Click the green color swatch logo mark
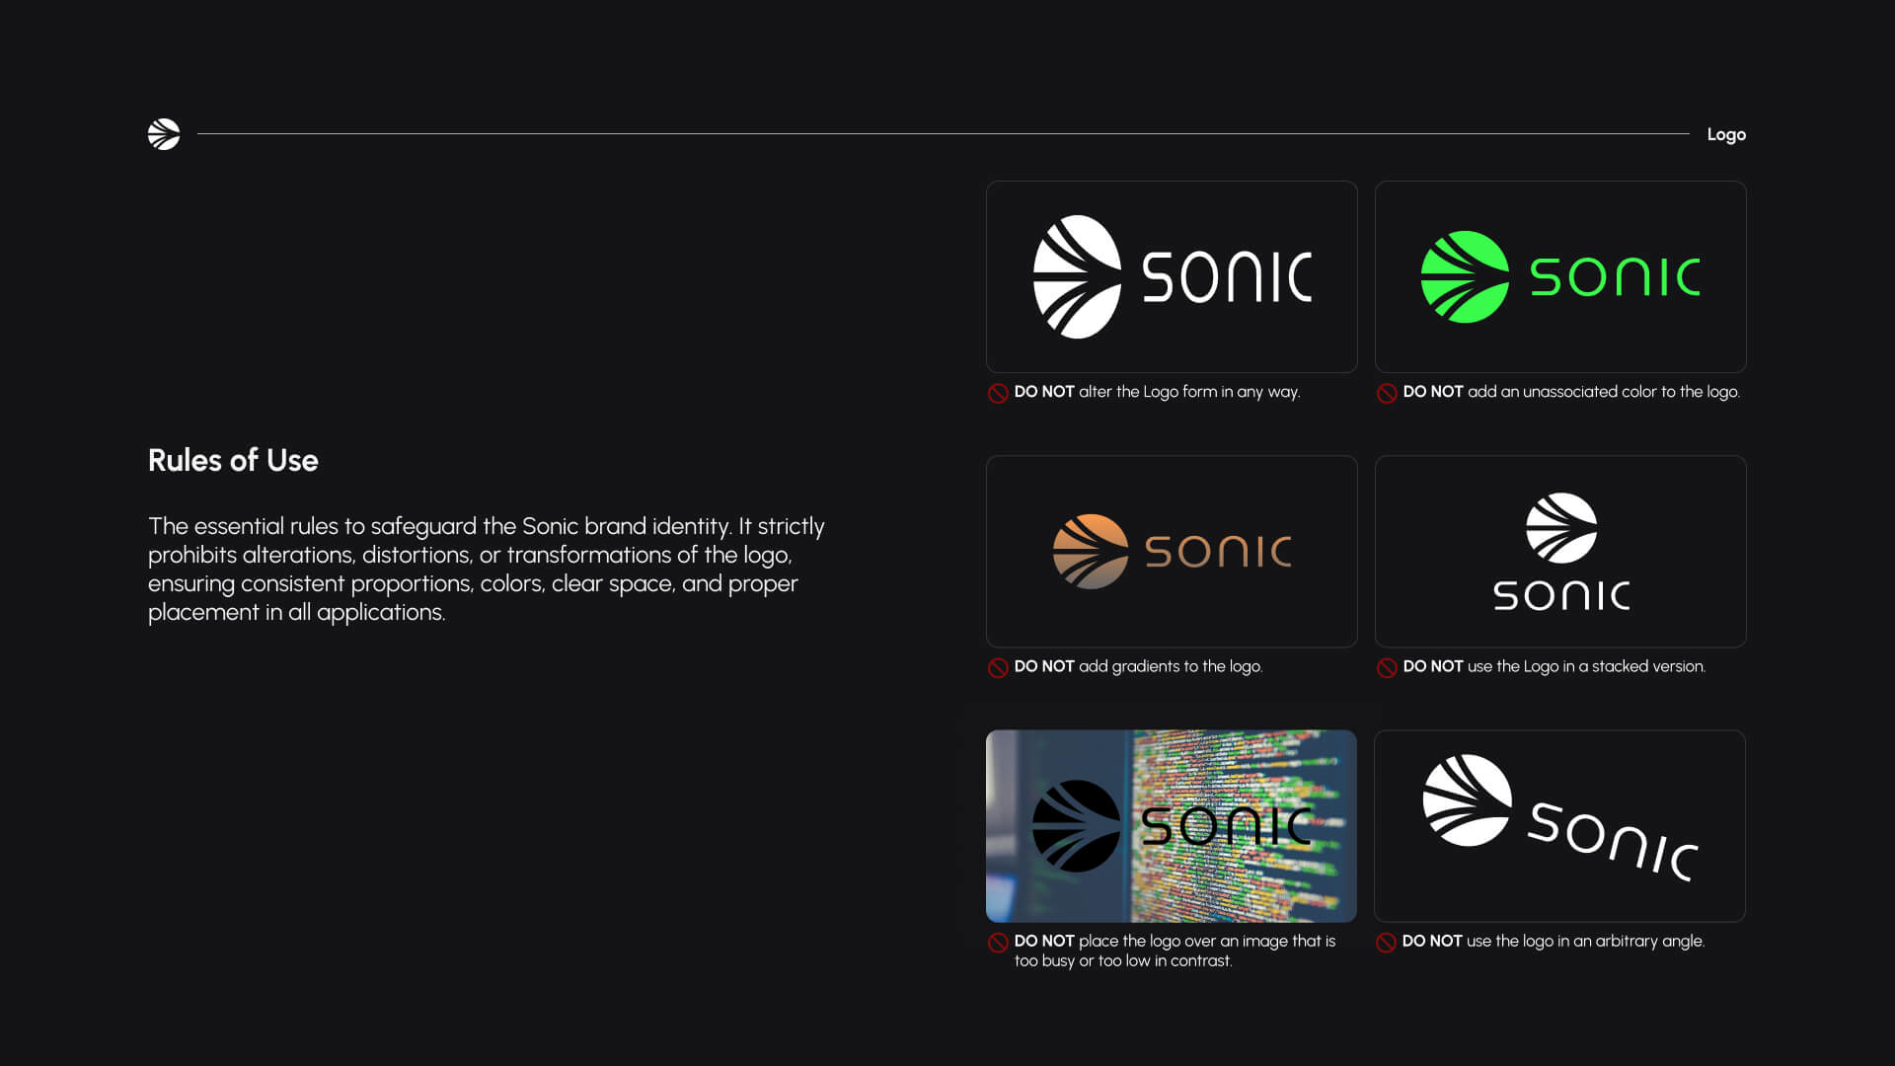 pyautogui.click(x=1464, y=276)
